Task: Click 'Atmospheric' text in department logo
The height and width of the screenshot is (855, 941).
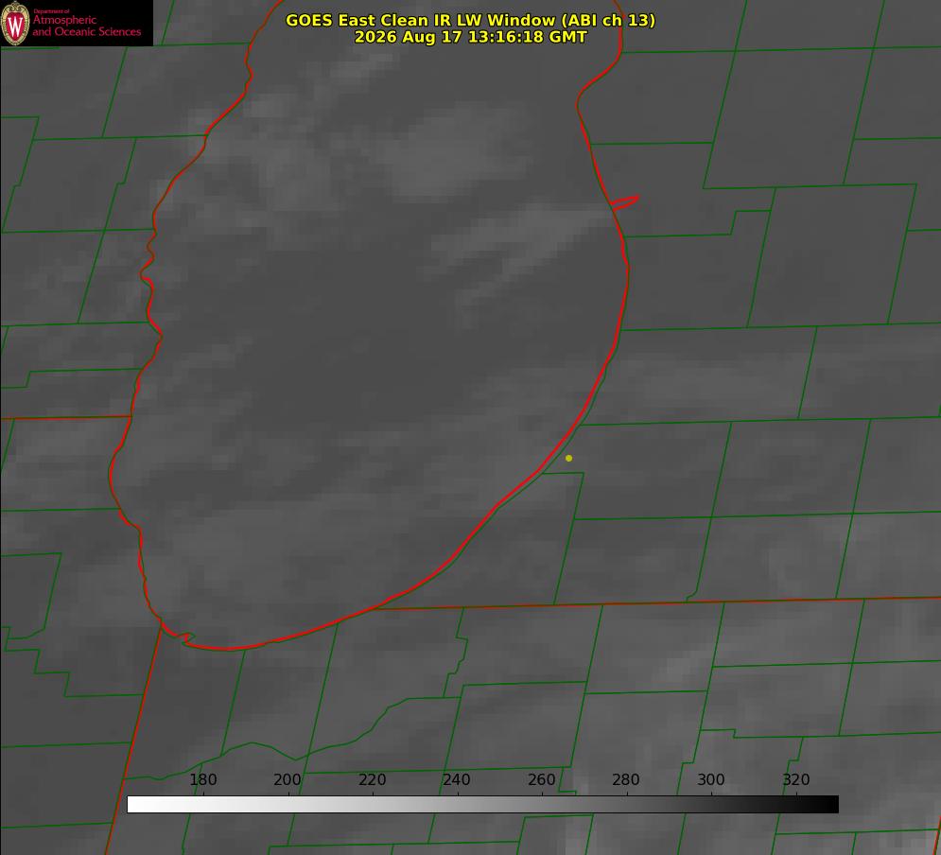Action: [64, 20]
